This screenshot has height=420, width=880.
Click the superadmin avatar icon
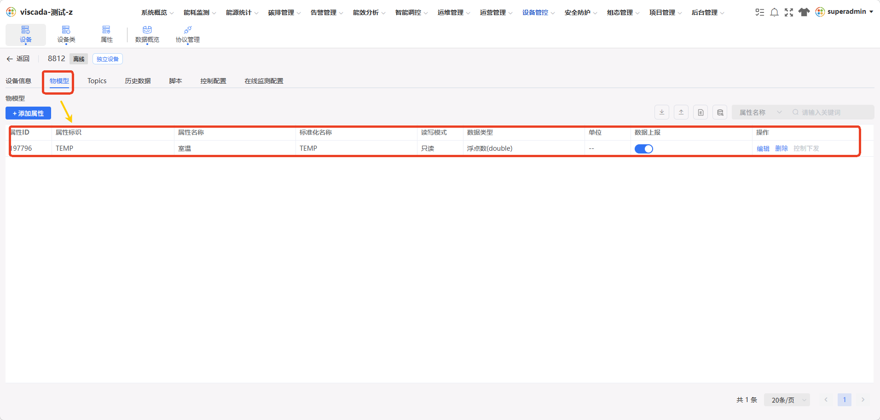[820, 12]
